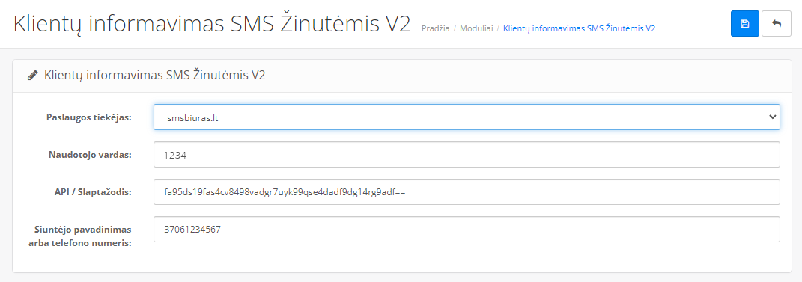Click the large page title heading

pyautogui.click(x=212, y=25)
